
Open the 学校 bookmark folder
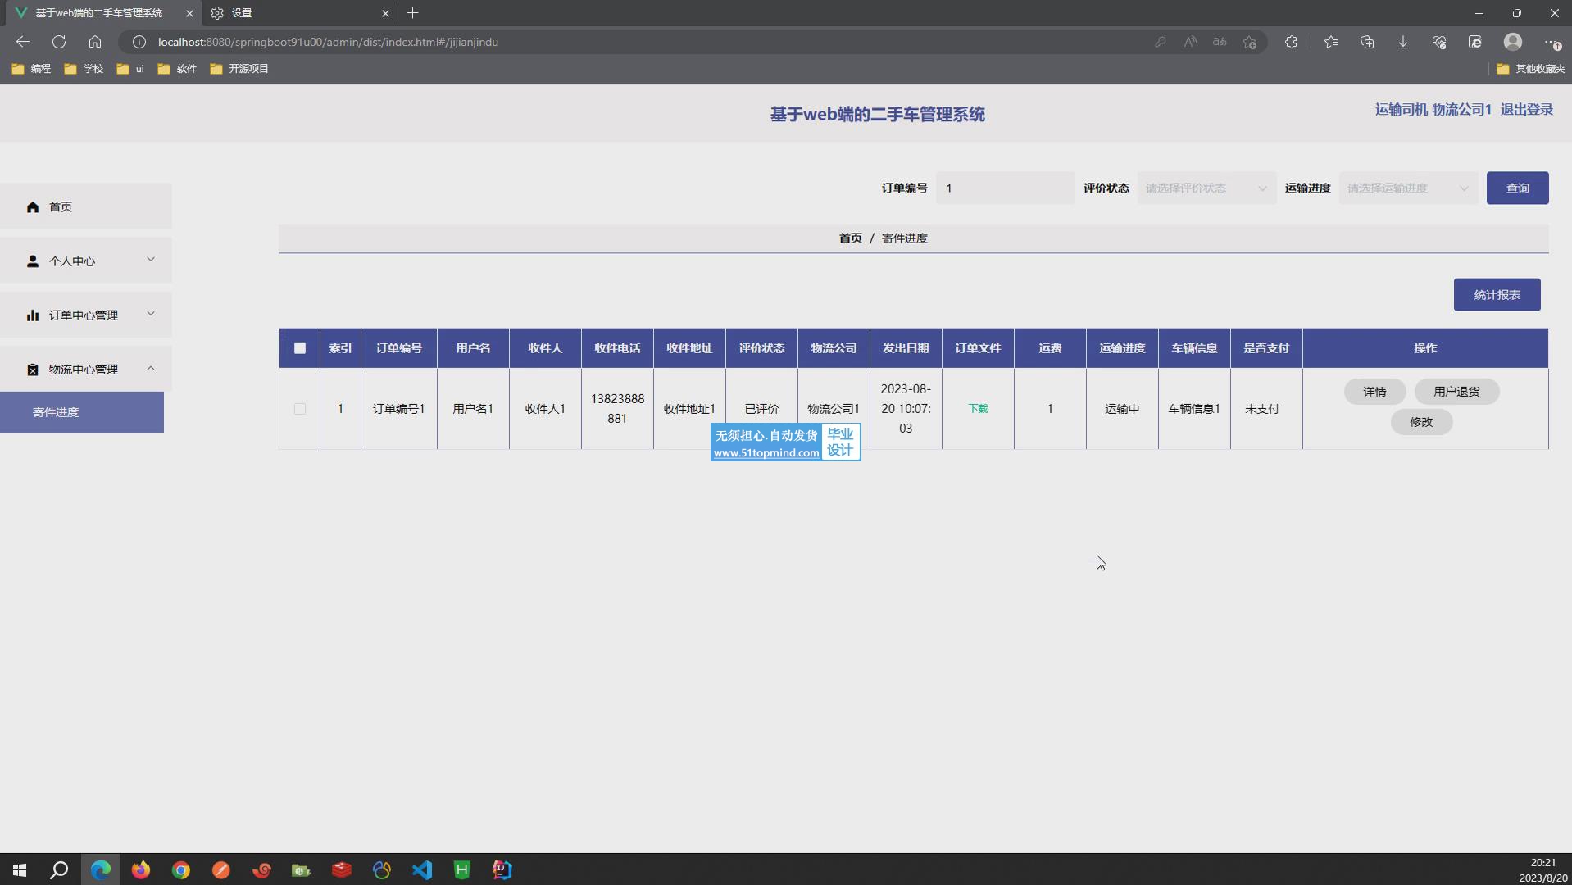click(x=84, y=69)
